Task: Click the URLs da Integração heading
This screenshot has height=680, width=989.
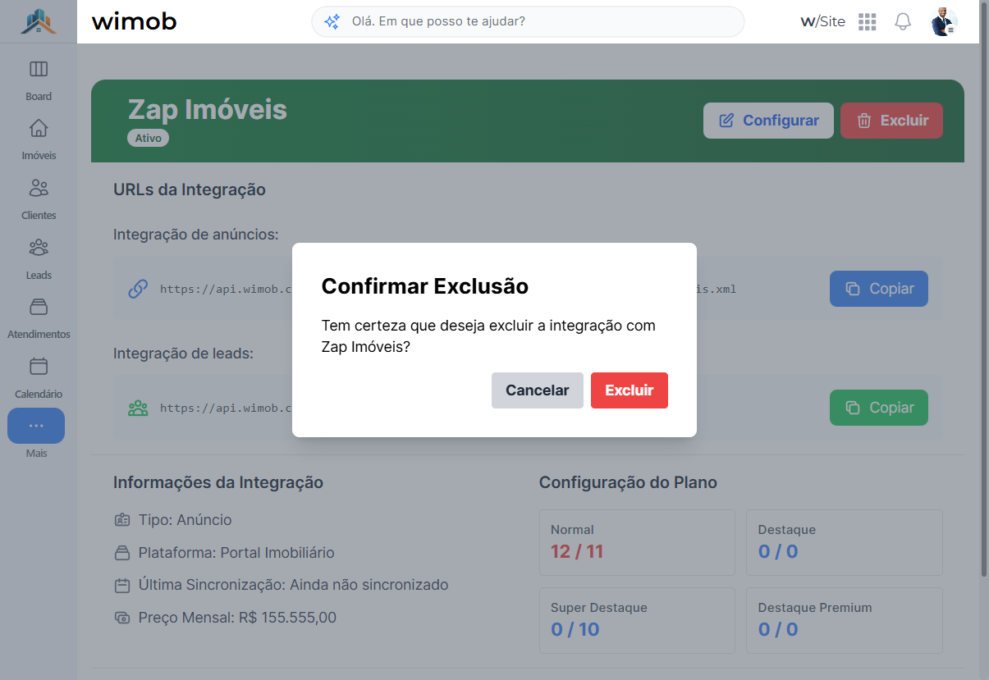Action: (190, 189)
